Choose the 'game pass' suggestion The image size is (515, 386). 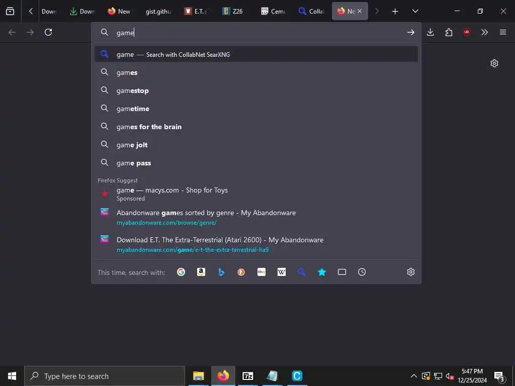(256, 163)
